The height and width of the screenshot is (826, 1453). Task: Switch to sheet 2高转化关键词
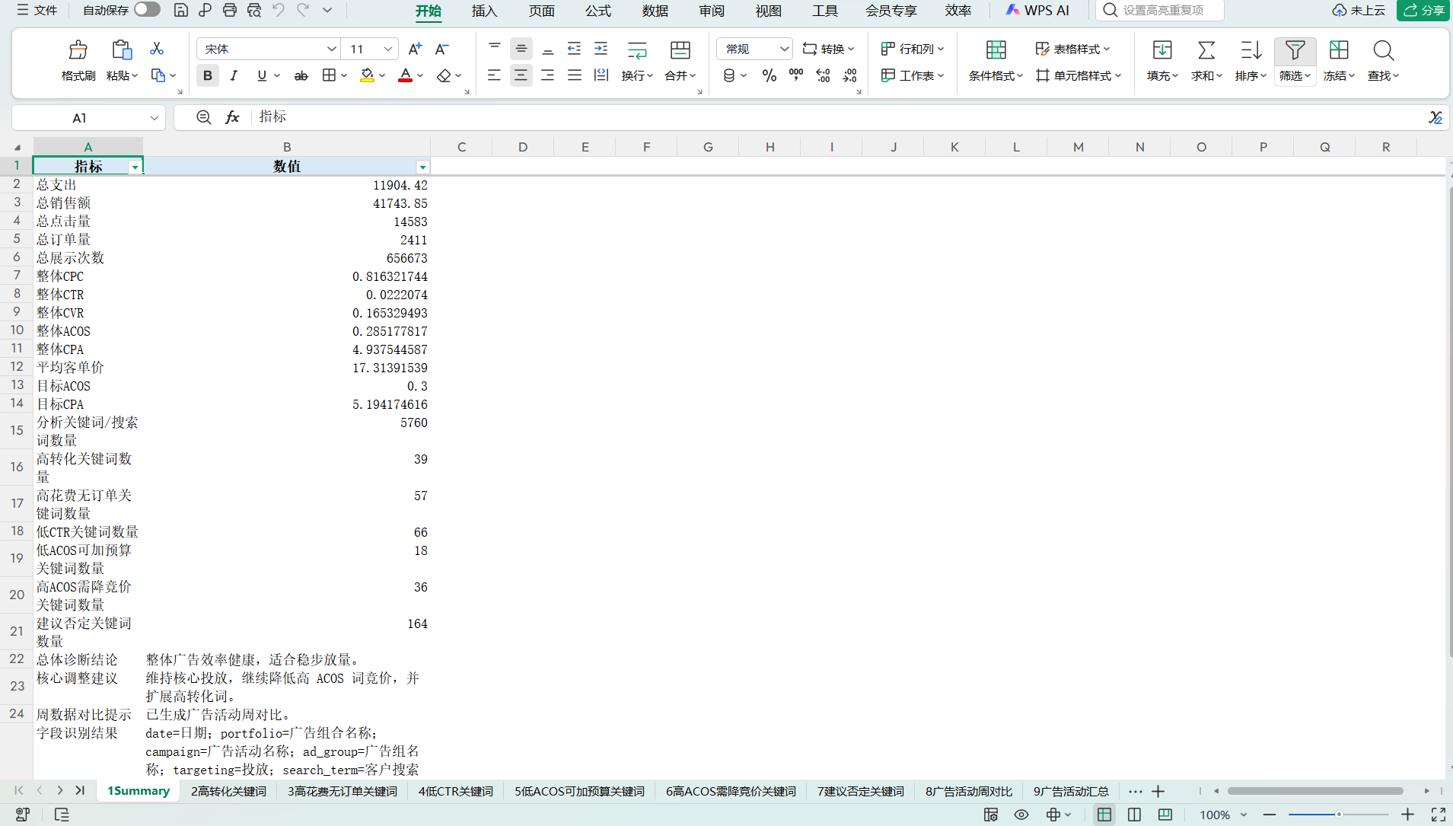228,792
